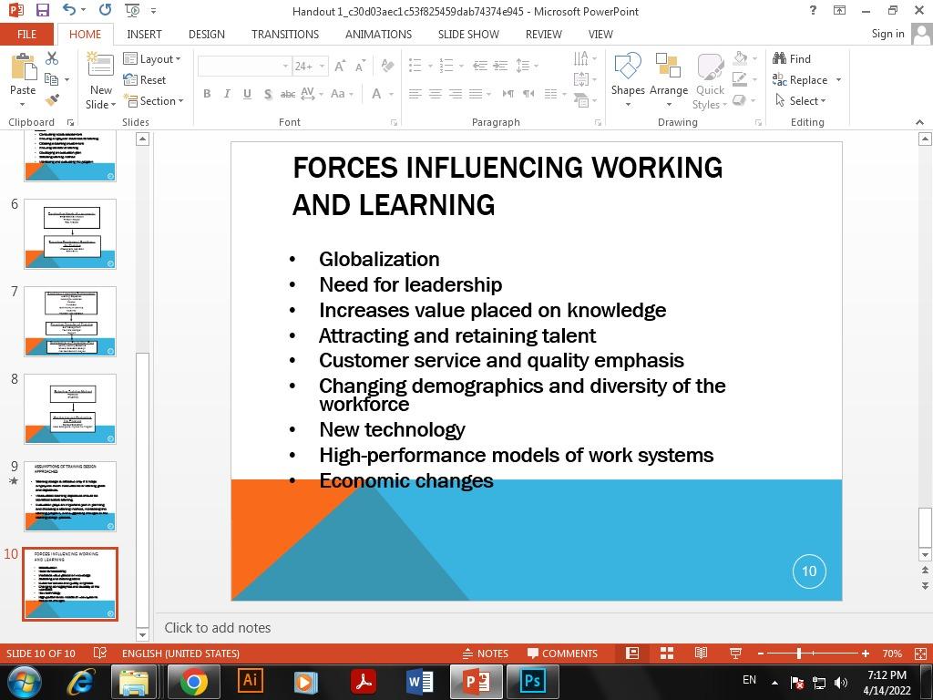This screenshot has width=933, height=700.
Task: Decrease list indent level
Action: point(480,66)
